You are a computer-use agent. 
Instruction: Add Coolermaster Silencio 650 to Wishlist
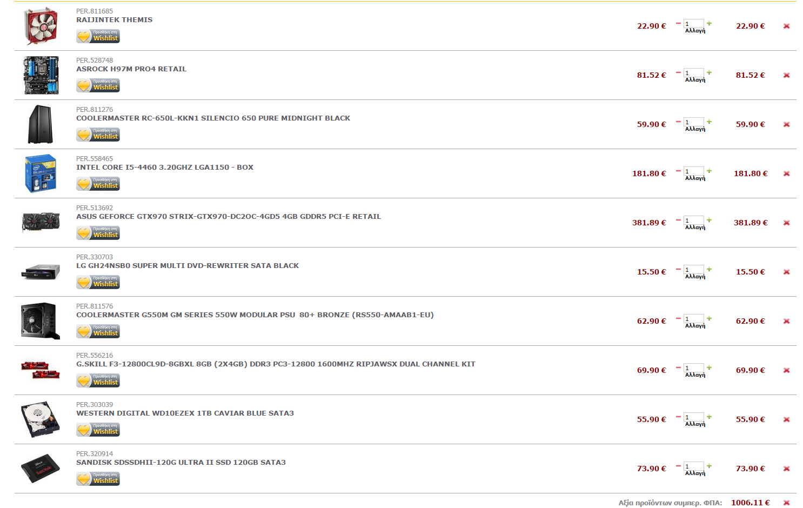[98, 135]
